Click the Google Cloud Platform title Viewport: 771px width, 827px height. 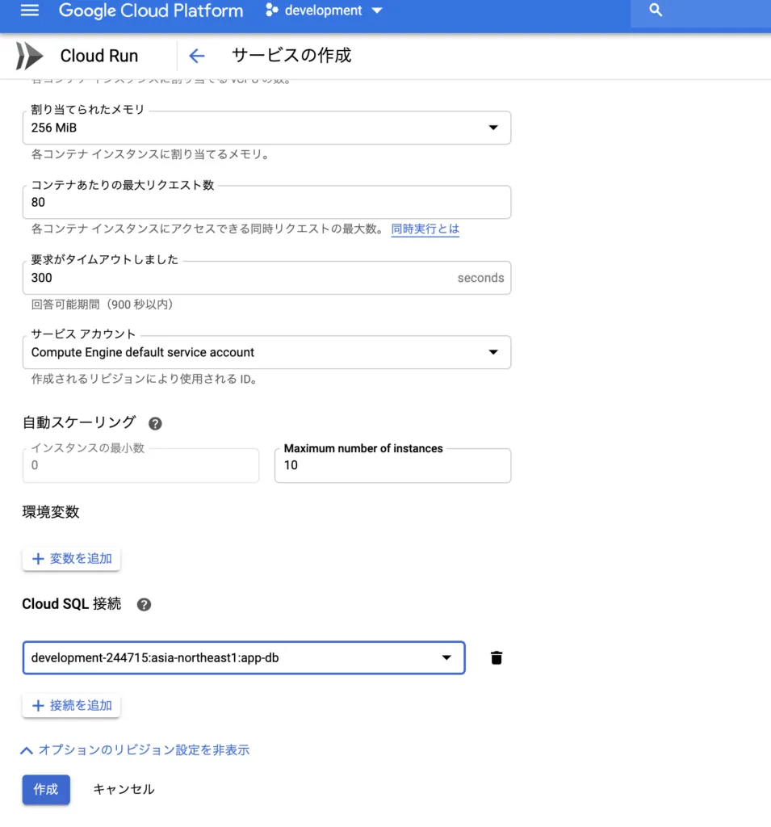[x=151, y=10]
